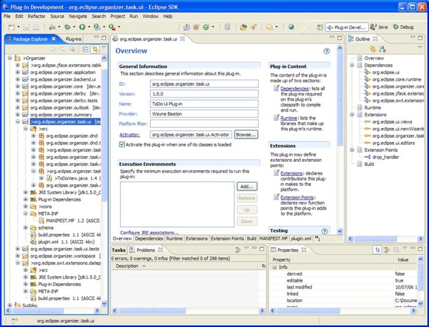Toggle Show Categories in Properties view
This screenshot has height=327, width=429.
378,250
